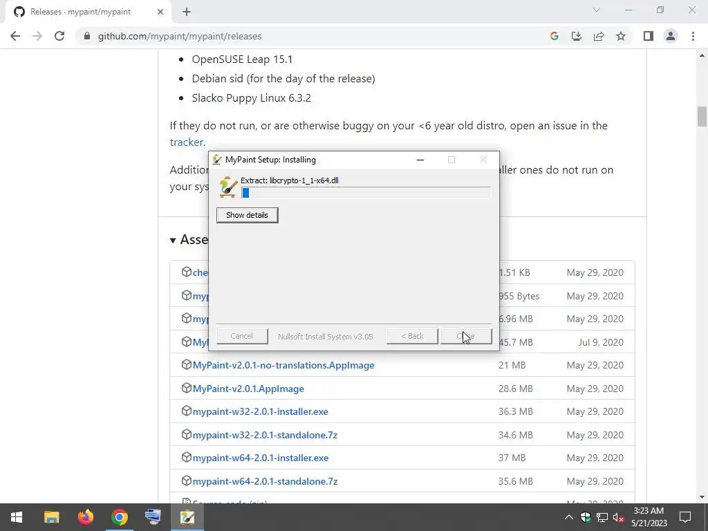Click the 28.6 MB size text
This screenshot has height=531, width=708.
click(x=516, y=389)
